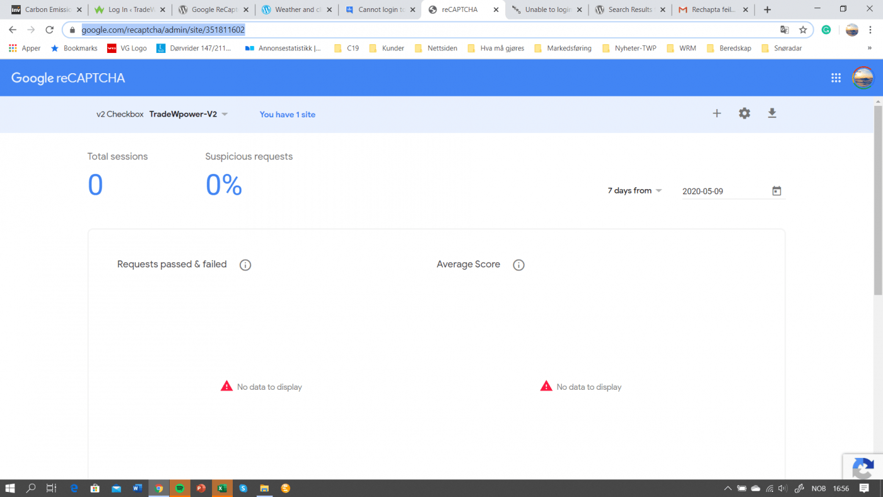
Task: Switch keyboard language via NOB indicator
Action: coord(819,488)
